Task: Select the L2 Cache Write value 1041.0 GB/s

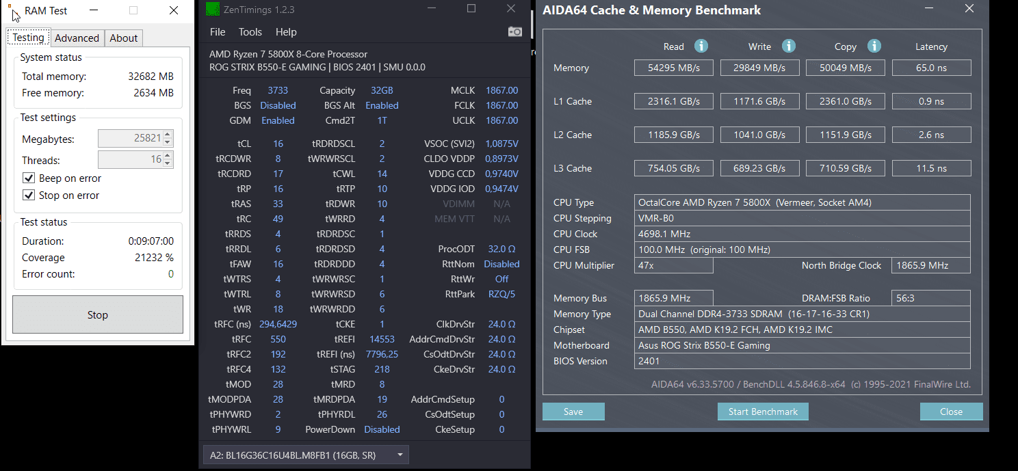Action: [x=760, y=135]
